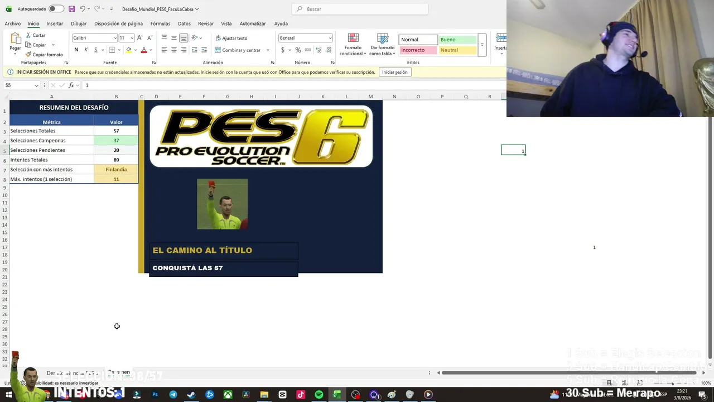The height and width of the screenshot is (402, 714).
Task: Go to the Datos tab
Action: pos(184,23)
